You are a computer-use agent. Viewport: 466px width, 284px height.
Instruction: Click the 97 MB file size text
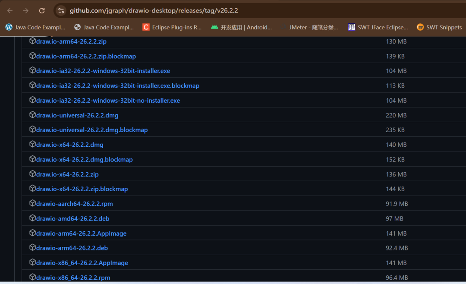pyautogui.click(x=394, y=218)
